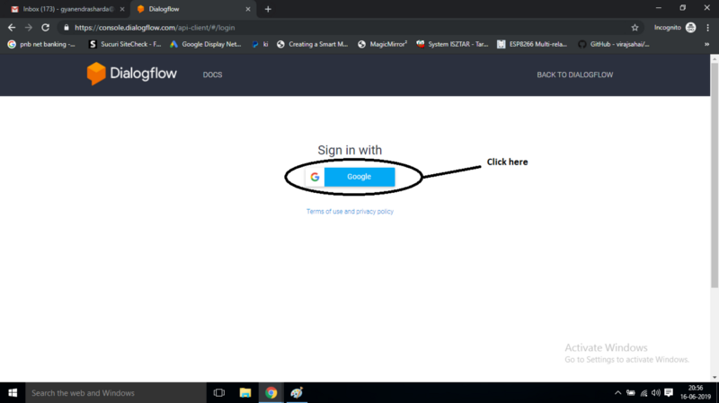Click the page vertical scrollbar
This screenshot has width=719, height=403.
(x=715, y=175)
